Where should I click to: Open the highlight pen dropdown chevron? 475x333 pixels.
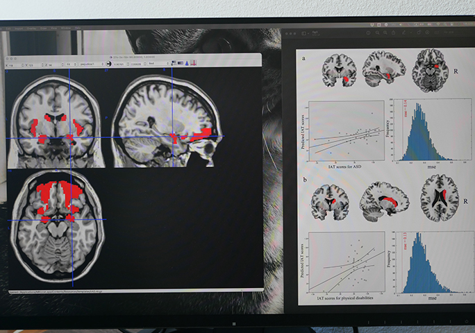[x=411, y=33]
